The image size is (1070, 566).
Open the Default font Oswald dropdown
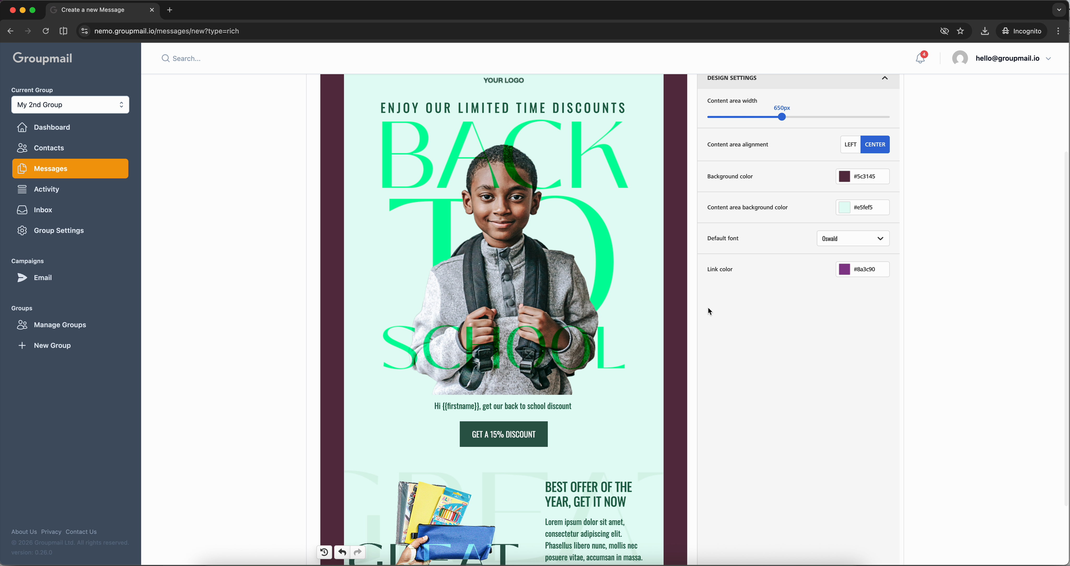click(853, 238)
